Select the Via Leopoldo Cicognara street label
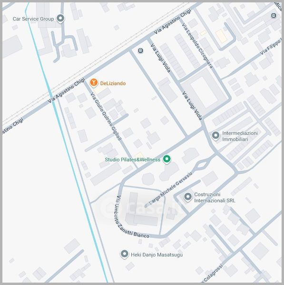This screenshot has height=285, width=284. pyautogui.click(x=197, y=46)
